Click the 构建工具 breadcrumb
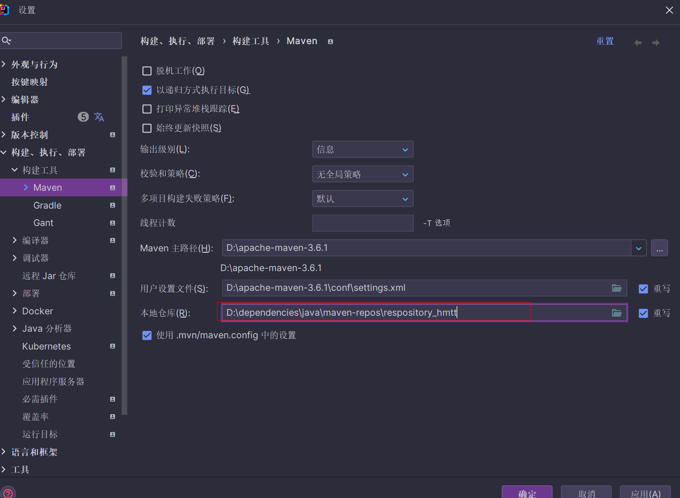Image resolution: width=680 pixels, height=498 pixels. [x=251, y=41]
